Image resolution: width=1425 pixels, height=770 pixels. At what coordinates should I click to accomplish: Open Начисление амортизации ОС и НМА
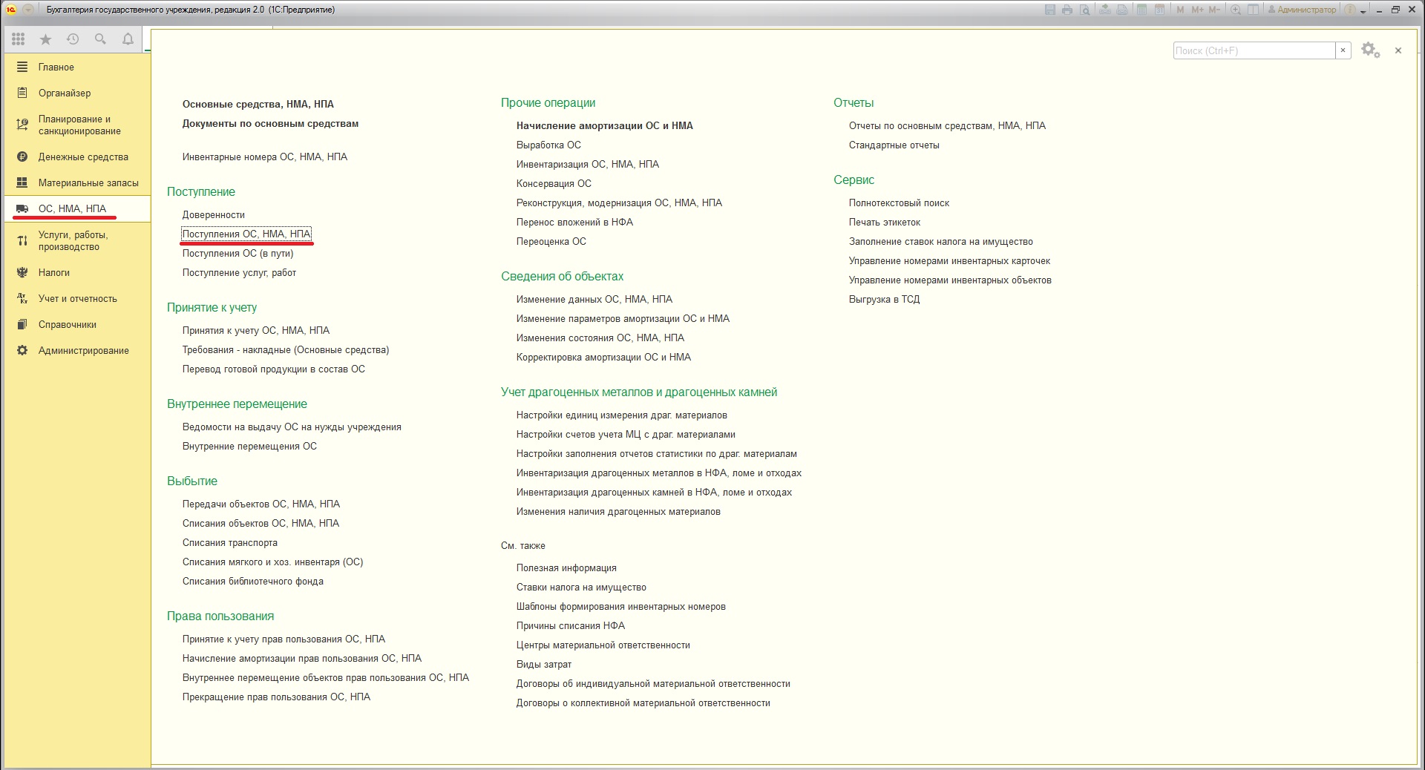point(605,125)
